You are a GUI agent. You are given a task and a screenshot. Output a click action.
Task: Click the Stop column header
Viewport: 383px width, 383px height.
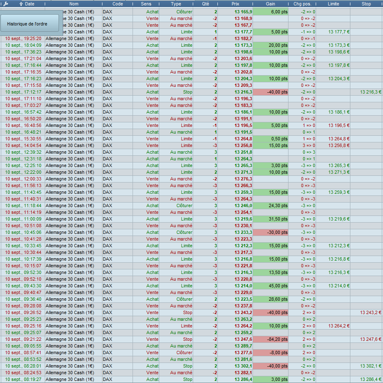tap(366, 4)
